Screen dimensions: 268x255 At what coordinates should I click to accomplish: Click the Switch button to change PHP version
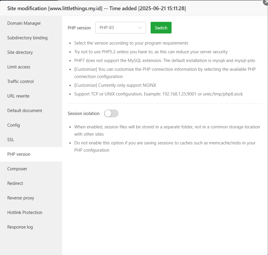161,28
